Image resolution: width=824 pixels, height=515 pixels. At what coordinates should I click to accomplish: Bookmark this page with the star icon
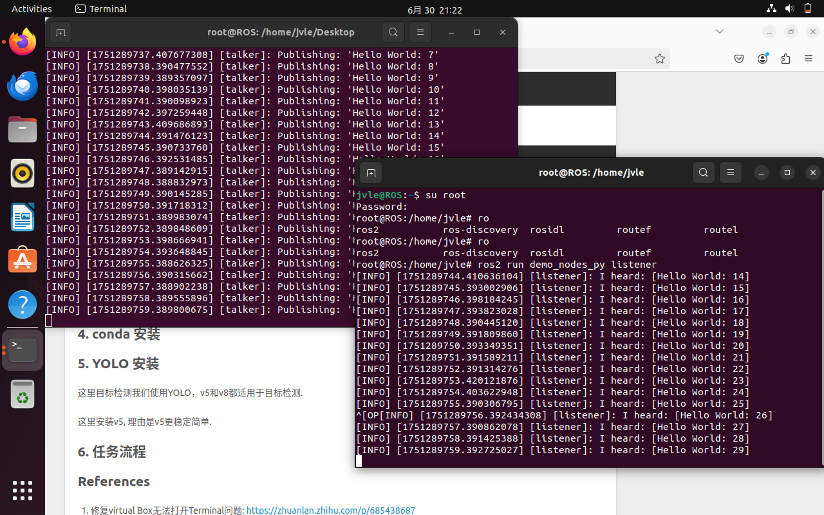pos(659,59)
